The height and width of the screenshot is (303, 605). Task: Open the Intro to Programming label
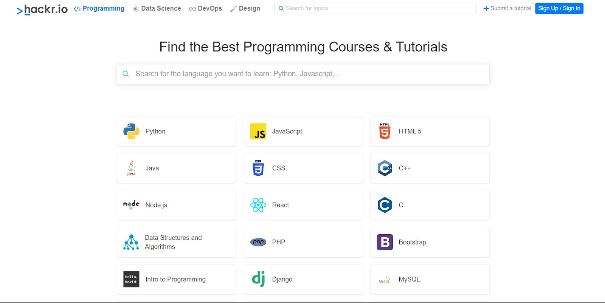175,279
